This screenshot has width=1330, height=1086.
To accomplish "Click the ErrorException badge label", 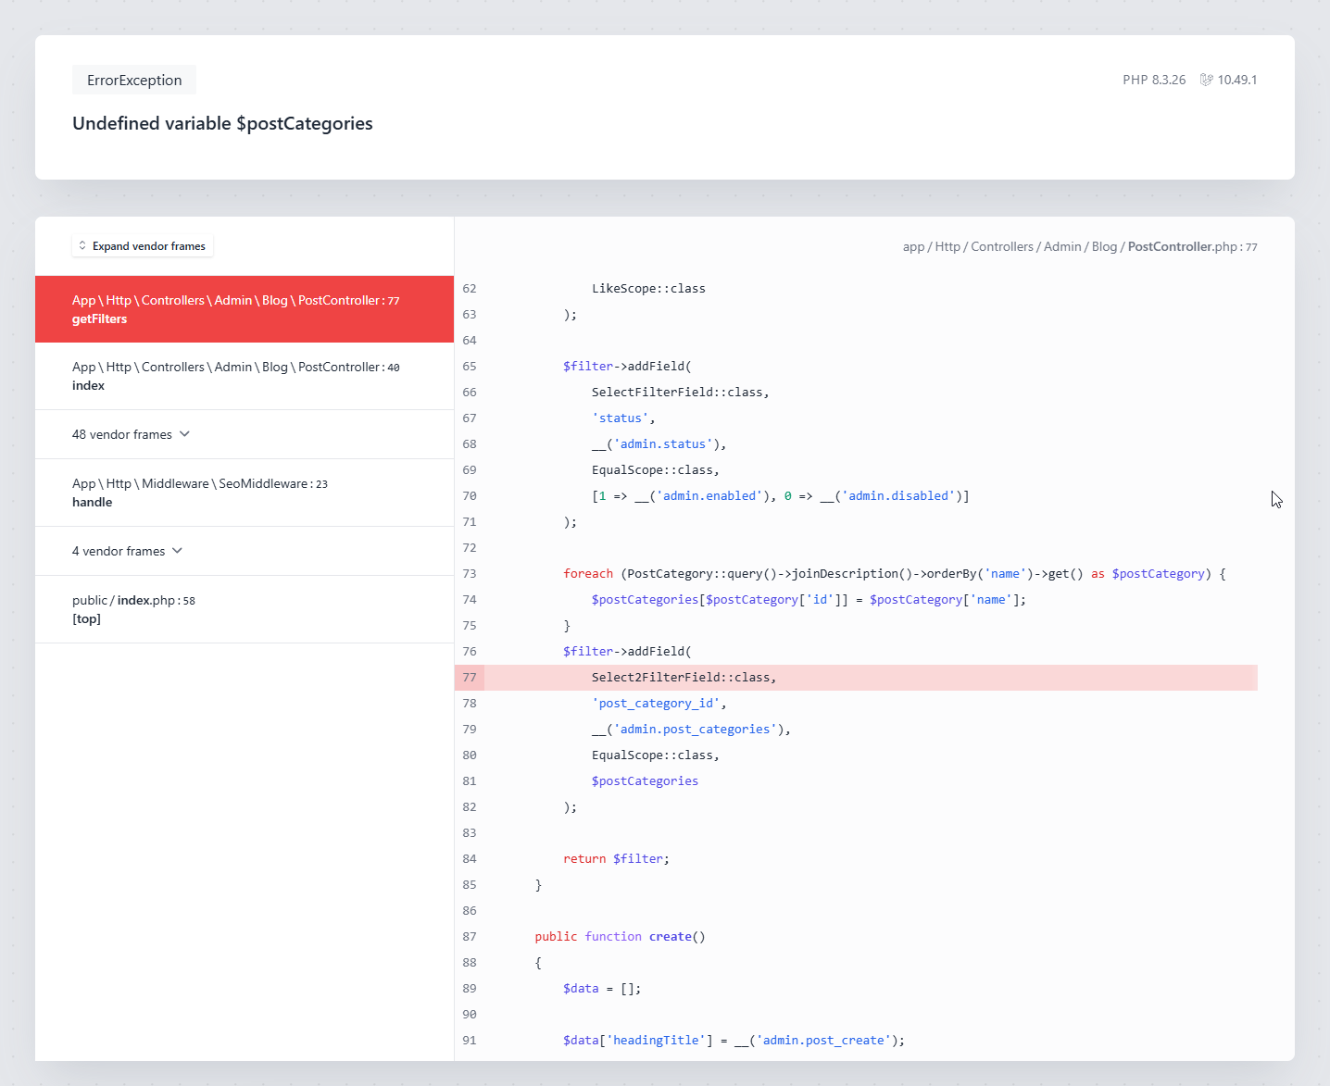I will (x=134, y=81).
